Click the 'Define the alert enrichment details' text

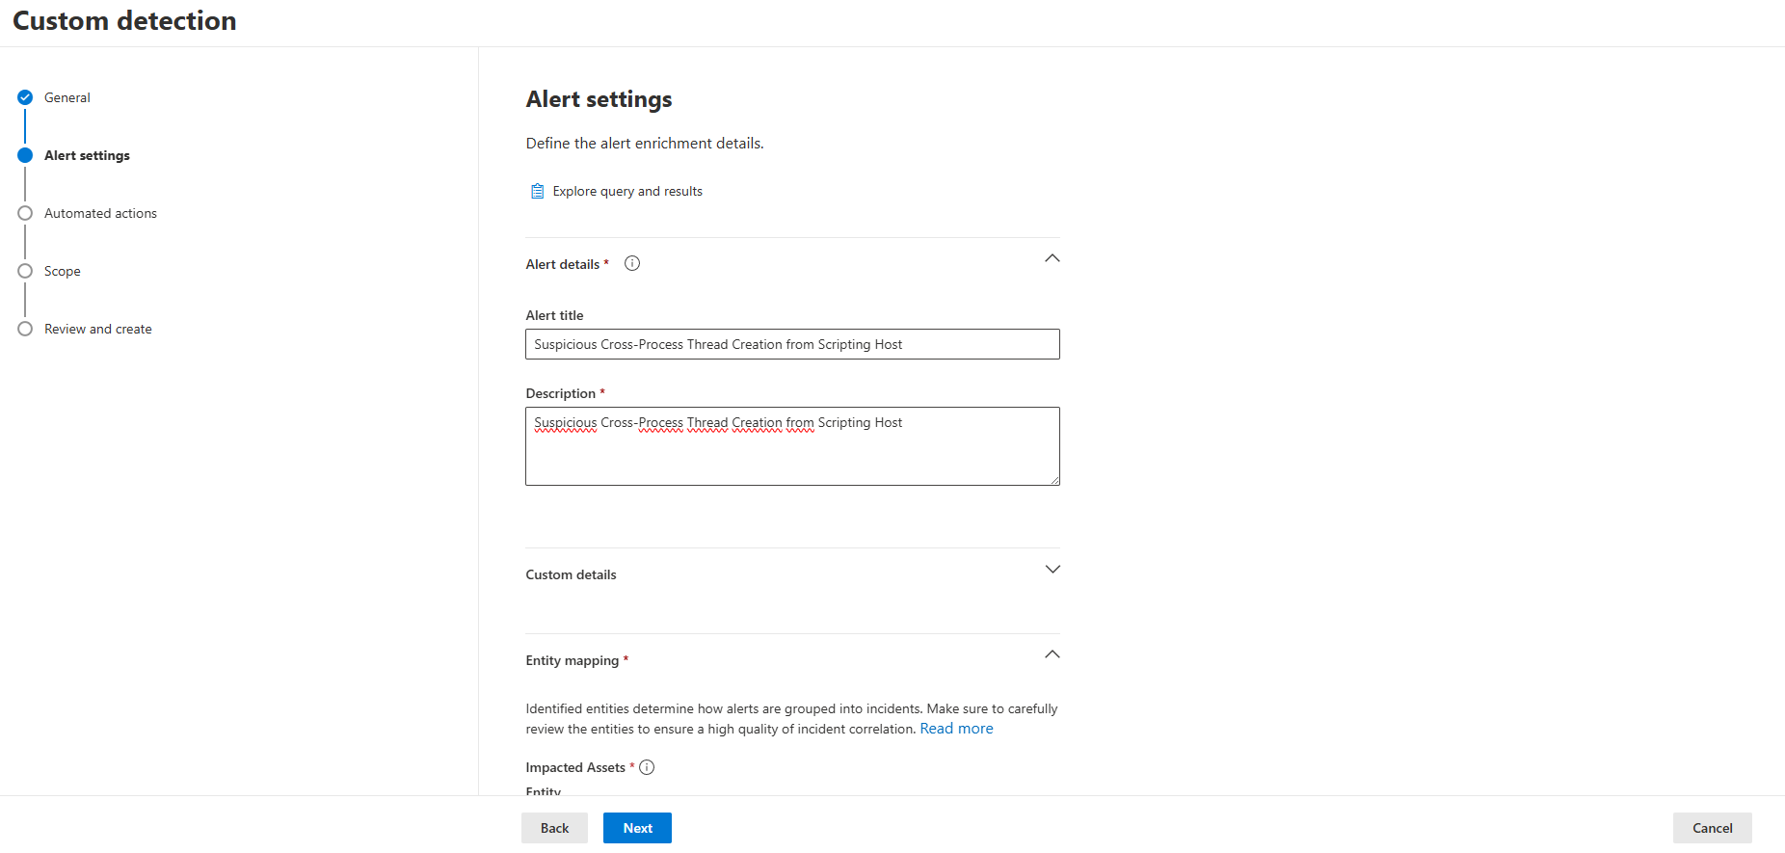pos(645,143)
